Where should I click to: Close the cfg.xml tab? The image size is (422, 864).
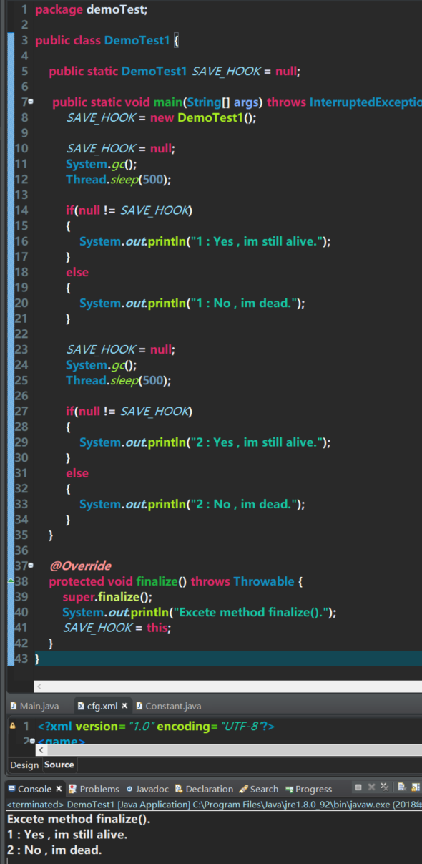124,705
